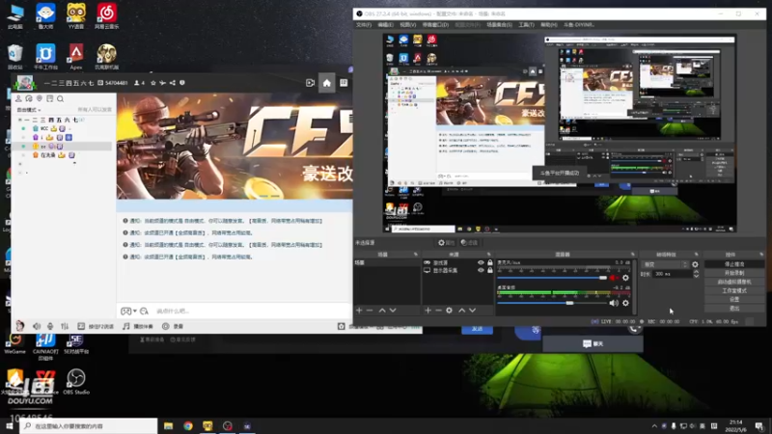This screenshot has height=434, width=772.
Task: Click the person icon above YY channel list
Action: (x=18, y=99)
